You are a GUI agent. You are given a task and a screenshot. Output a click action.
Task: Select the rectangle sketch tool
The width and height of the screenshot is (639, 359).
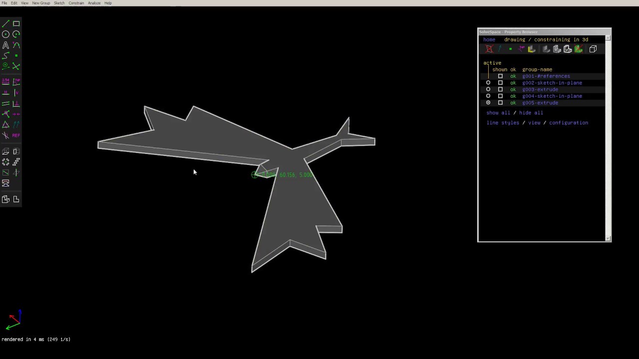pos(16,23)
